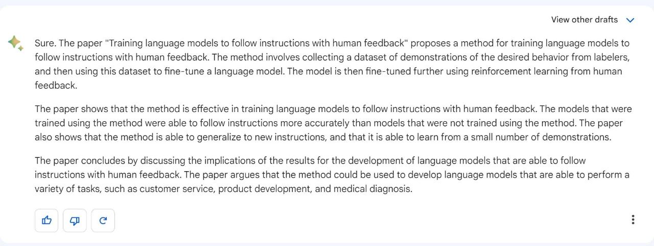
Task: Open the three-dot more options menu
Action: (633, 220)
